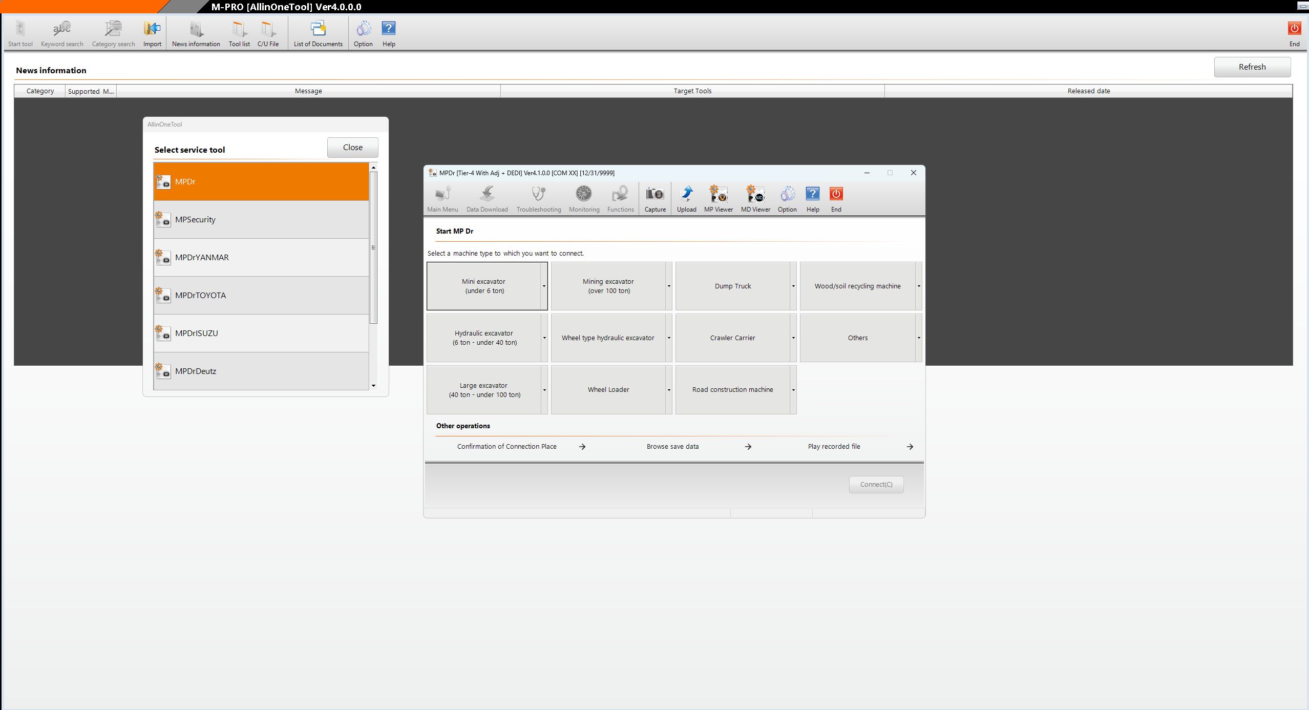Select MPDr in service tool list
Image resolution: width=1309 pixels, height=710 pixels.
click(x=261, y=182)
